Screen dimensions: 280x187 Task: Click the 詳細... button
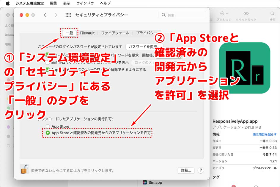(x=187, y=170)
